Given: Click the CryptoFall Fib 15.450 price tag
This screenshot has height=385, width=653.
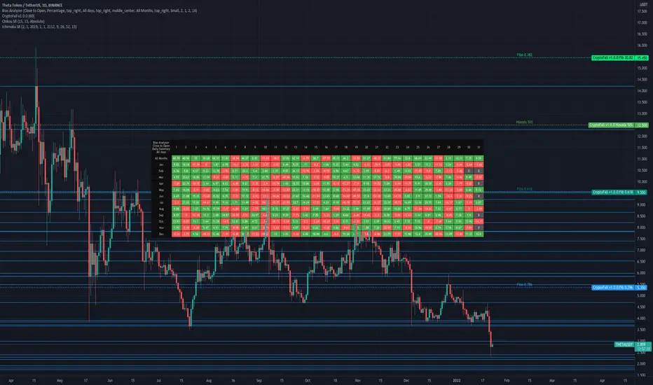Looking at the screenshot, I should [x=619, y=58].
